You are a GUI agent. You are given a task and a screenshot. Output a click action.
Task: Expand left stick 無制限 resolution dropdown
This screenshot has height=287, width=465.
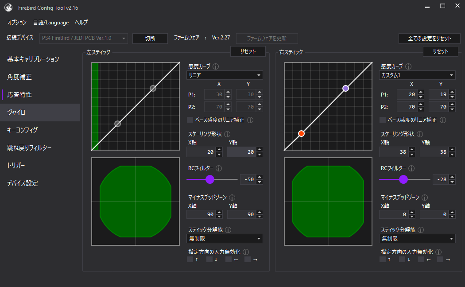coord(225,239)
